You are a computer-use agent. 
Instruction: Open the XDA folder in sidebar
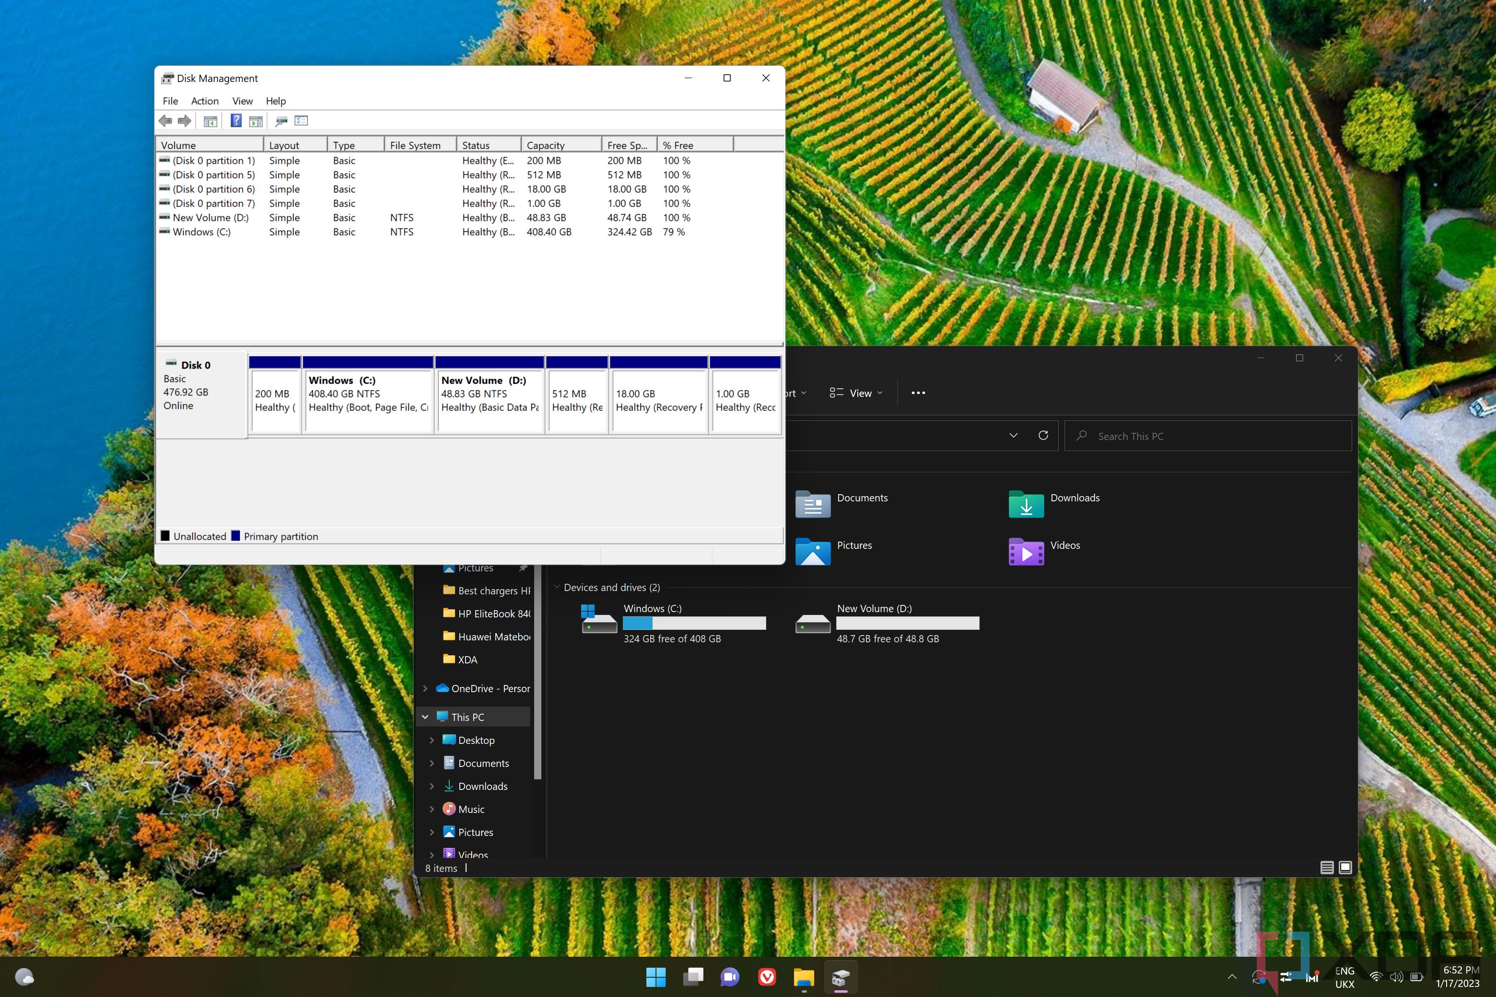460,660
